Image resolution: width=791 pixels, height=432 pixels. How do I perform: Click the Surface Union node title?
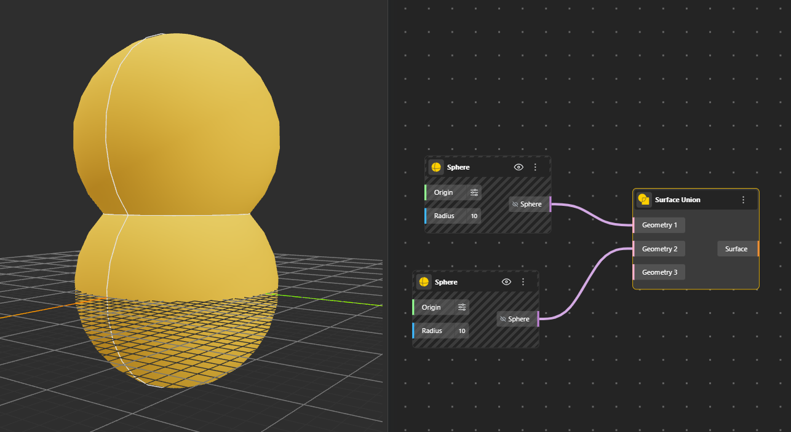(x=677, y=200)
